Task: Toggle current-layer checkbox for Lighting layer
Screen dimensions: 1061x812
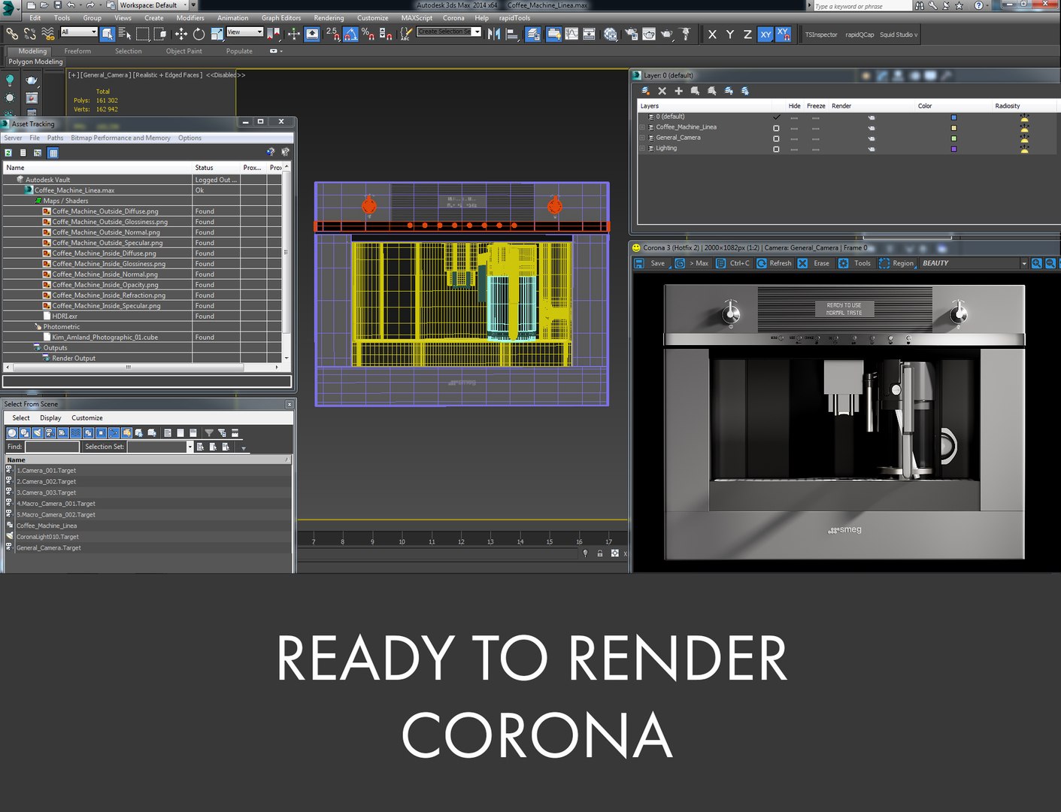Action: point(776,149)
